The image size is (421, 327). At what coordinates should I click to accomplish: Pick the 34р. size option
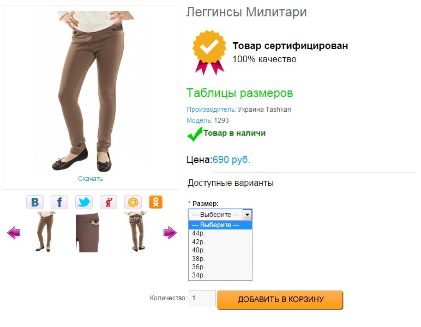tap(199, 275)
